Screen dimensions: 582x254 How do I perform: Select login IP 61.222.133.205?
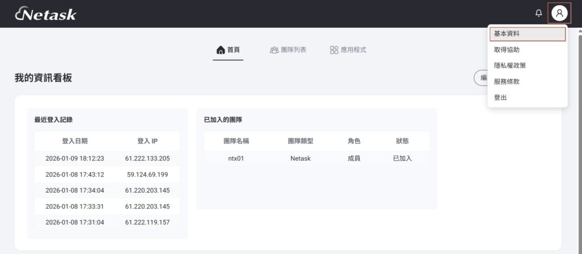147,159
